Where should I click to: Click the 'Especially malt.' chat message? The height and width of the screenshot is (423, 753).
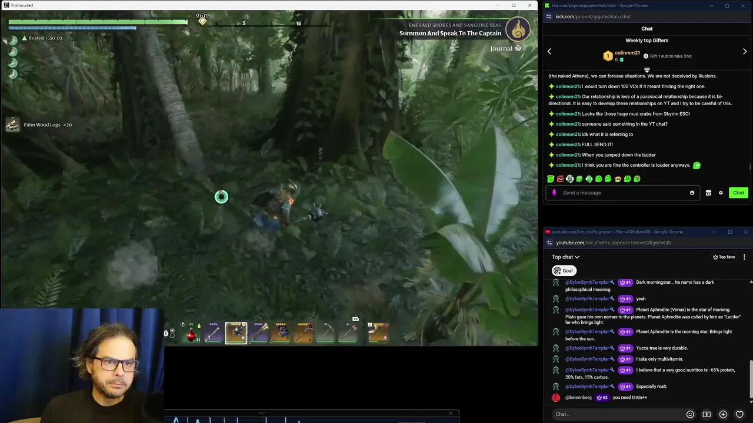coord(651,387)
